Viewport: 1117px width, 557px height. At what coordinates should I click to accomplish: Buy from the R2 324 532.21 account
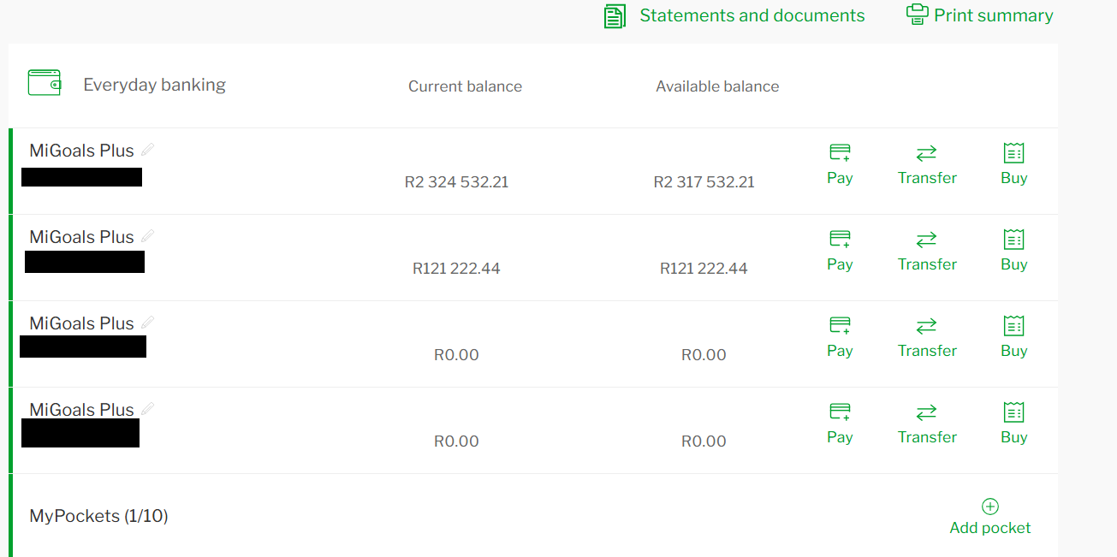[x=1013, y=164]
